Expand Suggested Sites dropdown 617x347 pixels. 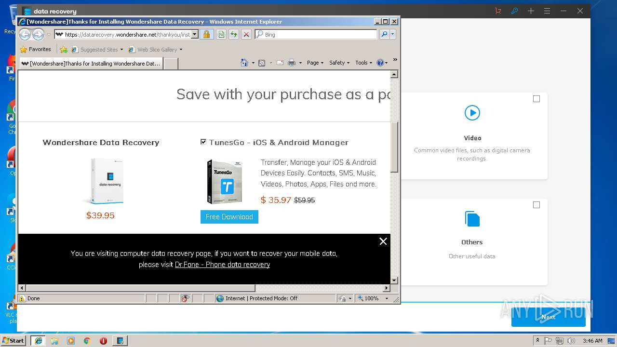pos(121,49)
